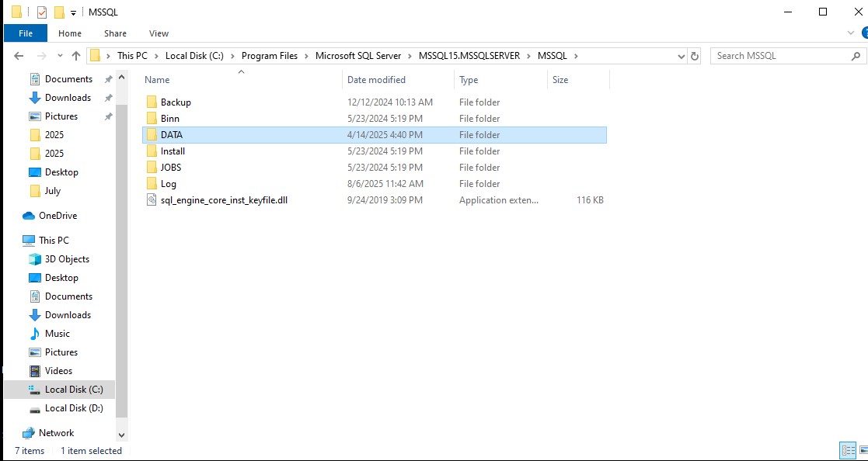Click the back navigation arrow
Viewport: 868px width, 461px height.
[17, 55]
